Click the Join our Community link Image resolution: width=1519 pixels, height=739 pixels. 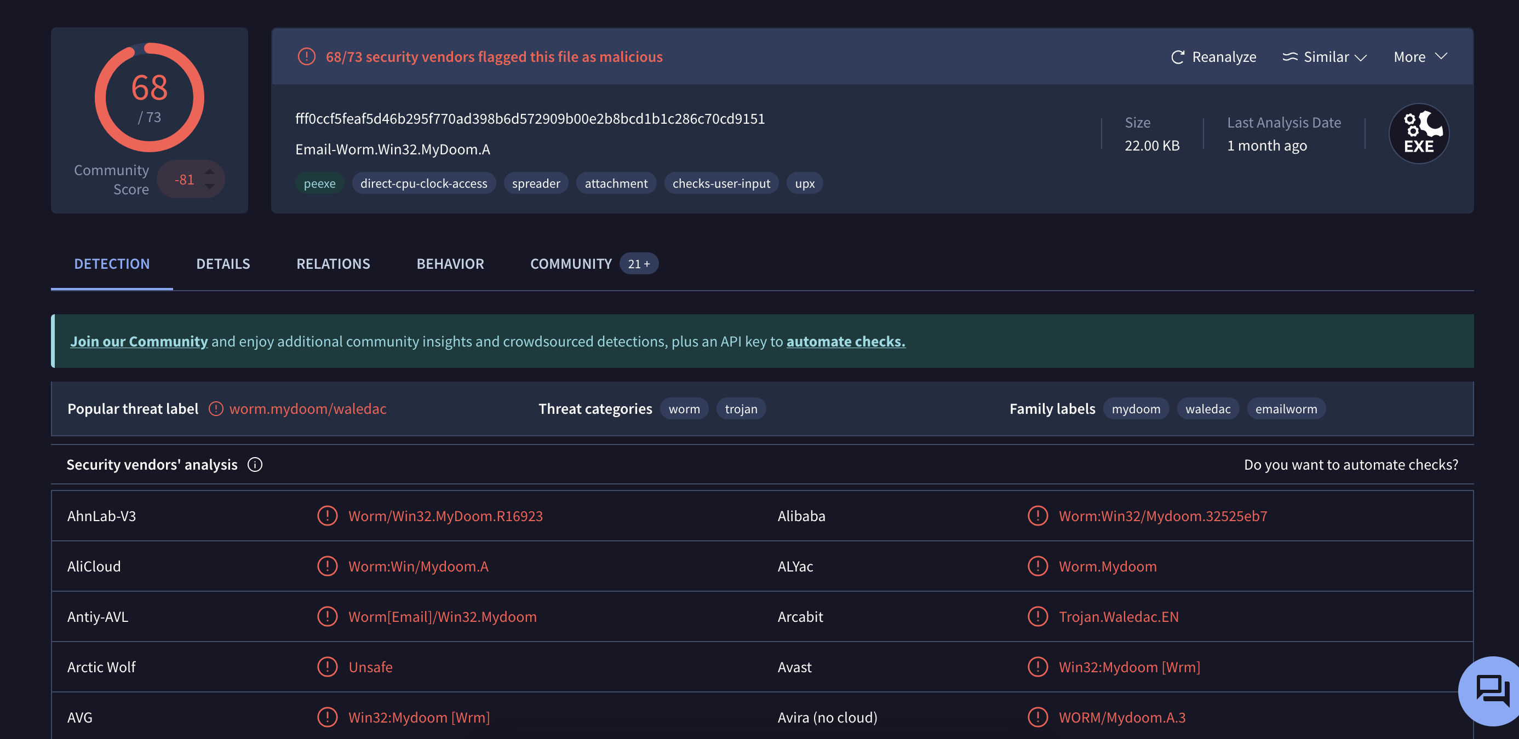click(139, 341)
